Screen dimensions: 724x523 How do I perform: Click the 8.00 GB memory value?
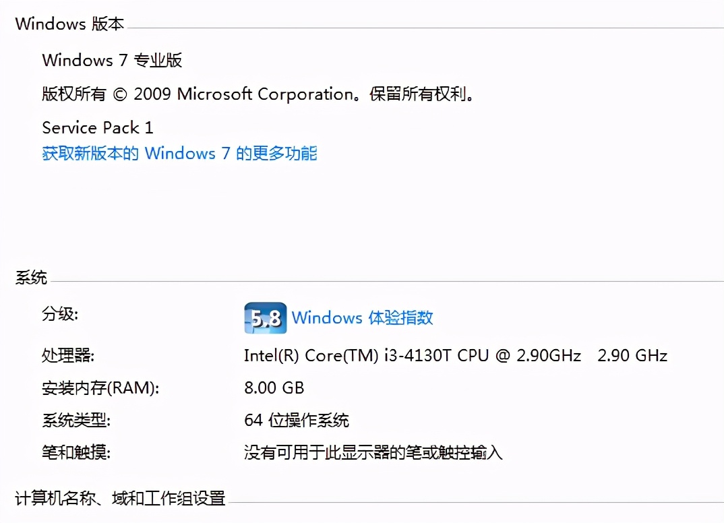(273, 388)
